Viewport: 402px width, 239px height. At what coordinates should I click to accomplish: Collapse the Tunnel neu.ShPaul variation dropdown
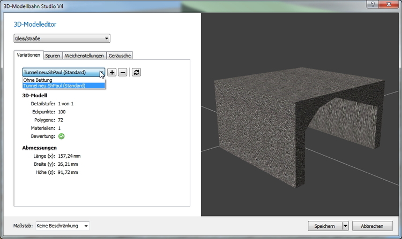pos(101,72)
